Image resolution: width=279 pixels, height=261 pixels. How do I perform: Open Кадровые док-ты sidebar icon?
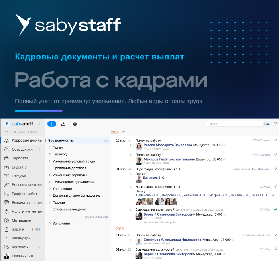(7, 140)
